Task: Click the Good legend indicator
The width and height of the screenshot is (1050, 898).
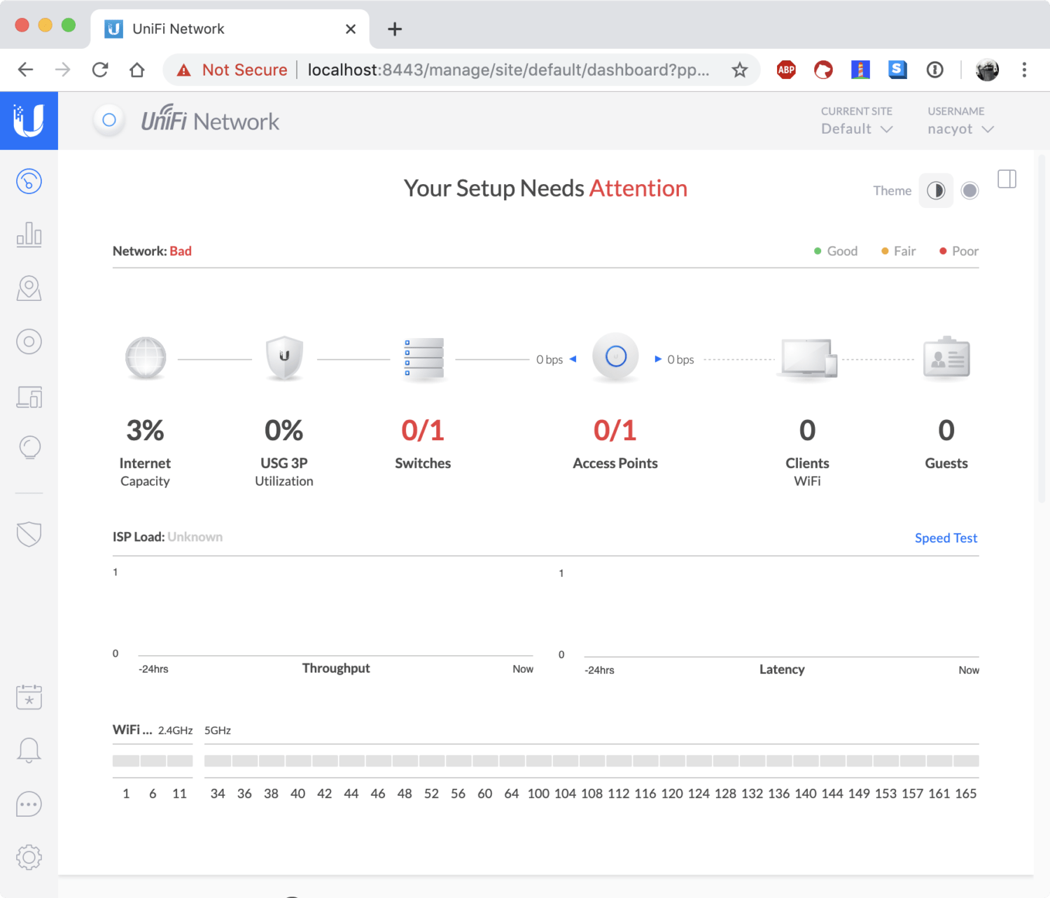Action: coord(836,251)
